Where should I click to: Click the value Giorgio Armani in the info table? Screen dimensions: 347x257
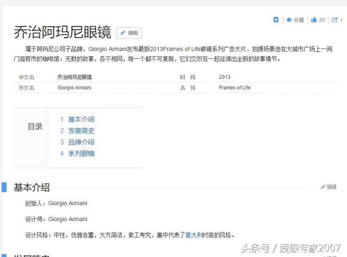(x=74, y=88)
